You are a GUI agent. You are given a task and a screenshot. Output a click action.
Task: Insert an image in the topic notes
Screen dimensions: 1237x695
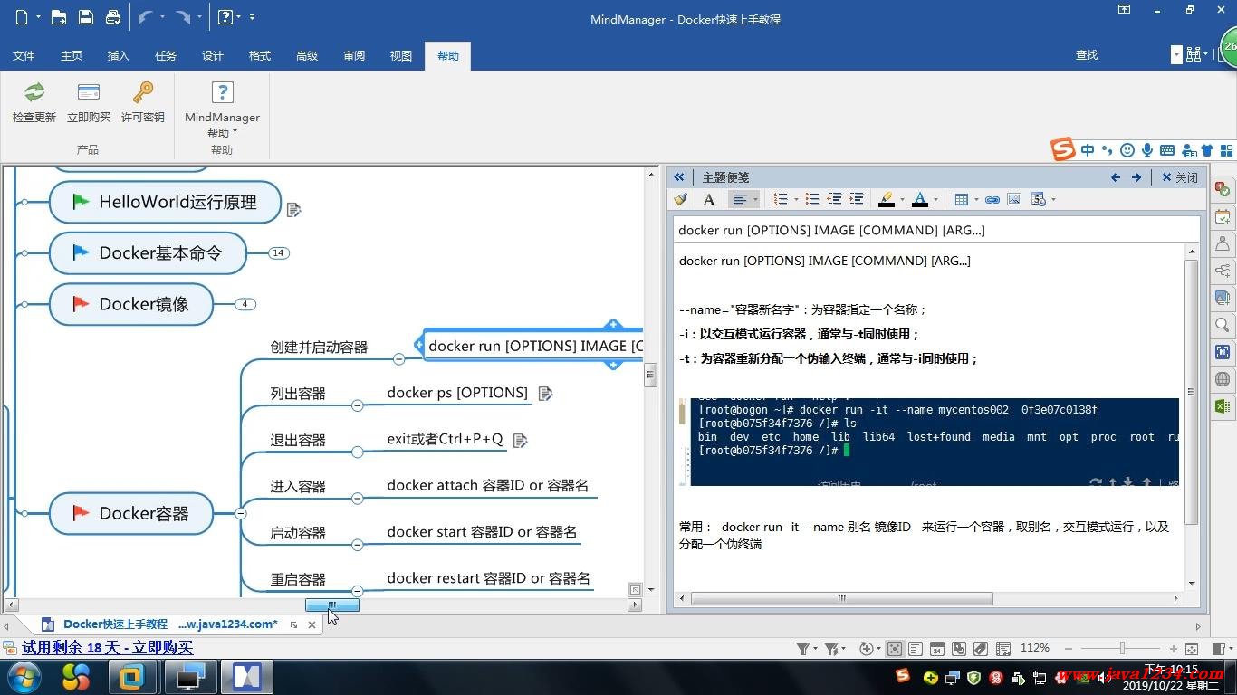[1014, 199]
